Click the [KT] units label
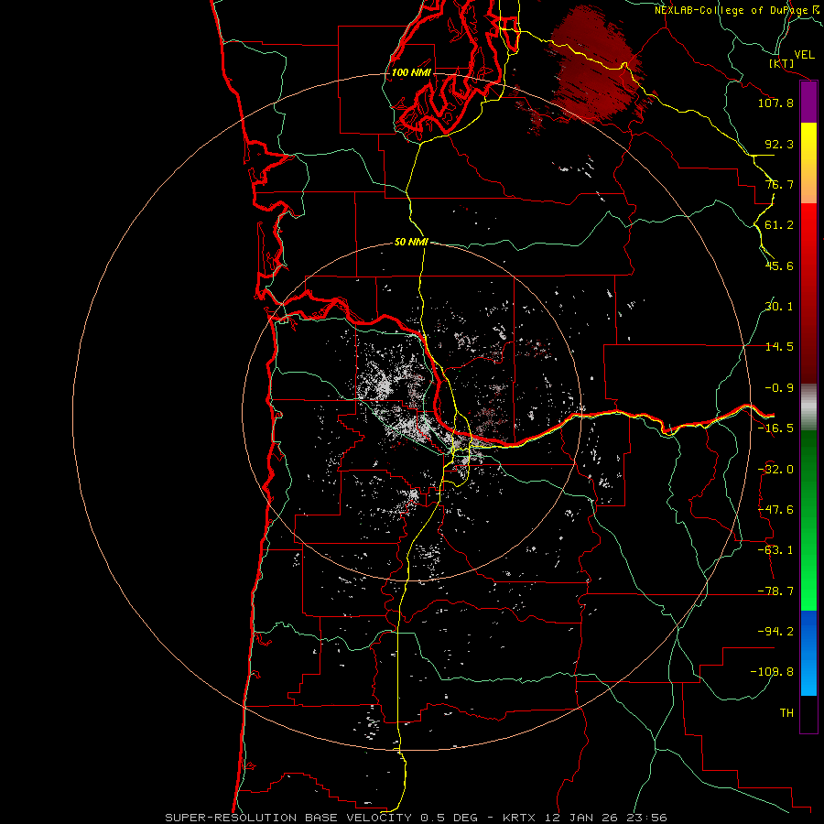This screenshot has height=824, width=824. coord(782,63)
